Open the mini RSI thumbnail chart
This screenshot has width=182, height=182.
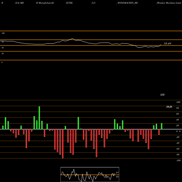coord(90,174)
